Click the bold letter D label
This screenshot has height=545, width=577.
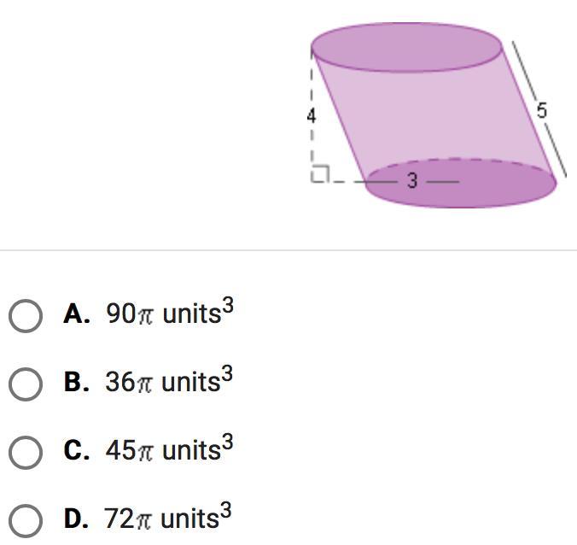76,518
